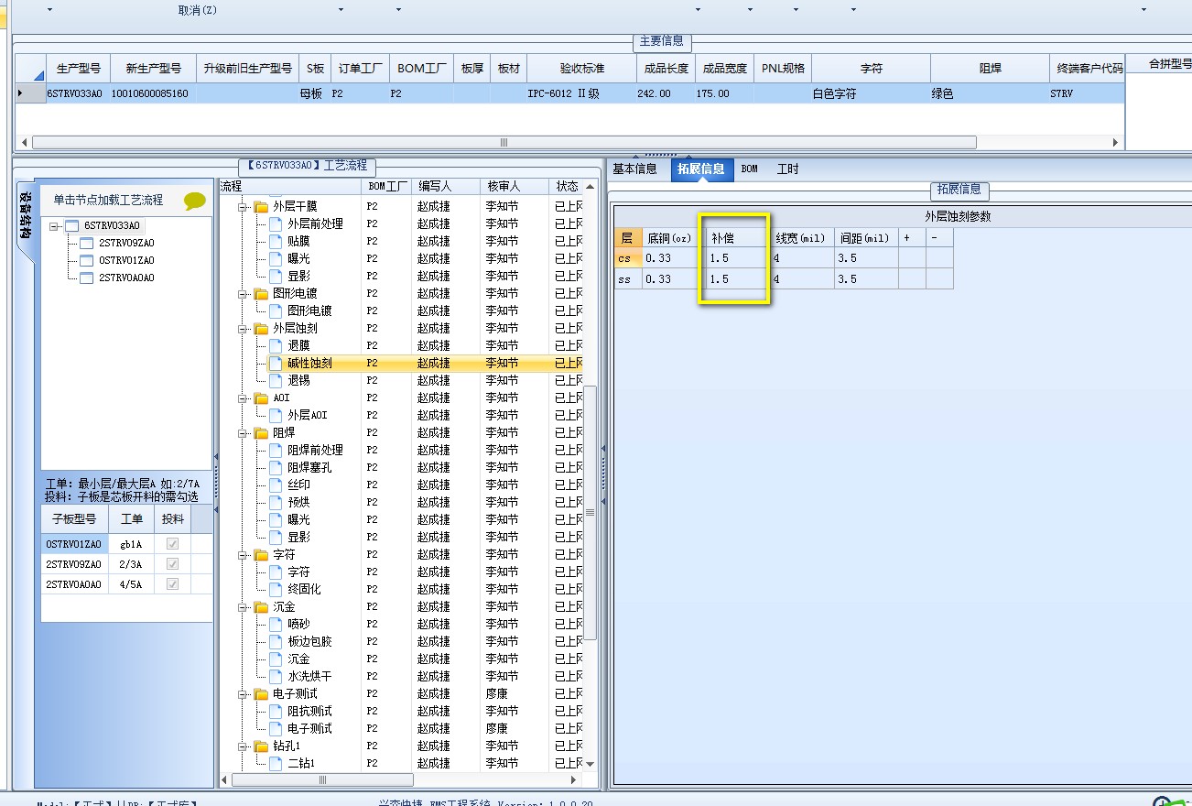Click the + column header to add row
This screenshot has width=1192, height=806.
(x=912, y=237)
